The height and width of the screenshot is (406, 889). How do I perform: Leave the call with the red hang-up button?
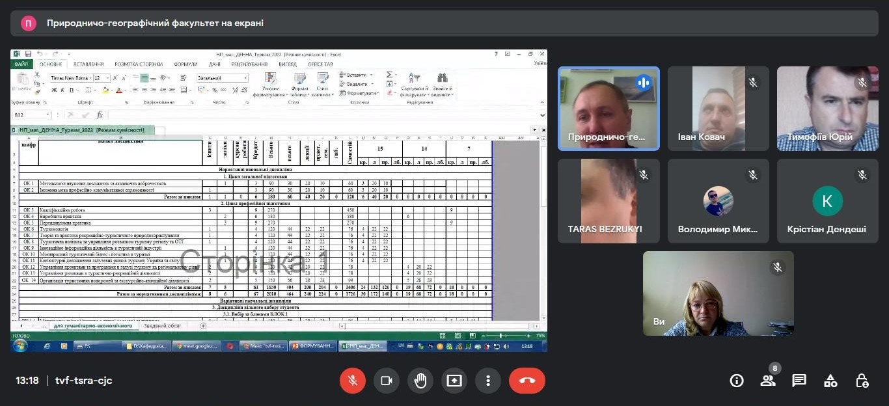click(x=527, y=381)
